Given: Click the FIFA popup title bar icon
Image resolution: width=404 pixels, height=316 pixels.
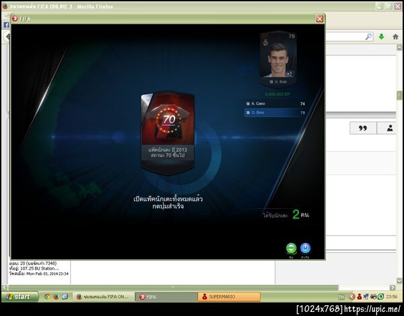Looking at the screenshot, I should click(15, 19).
